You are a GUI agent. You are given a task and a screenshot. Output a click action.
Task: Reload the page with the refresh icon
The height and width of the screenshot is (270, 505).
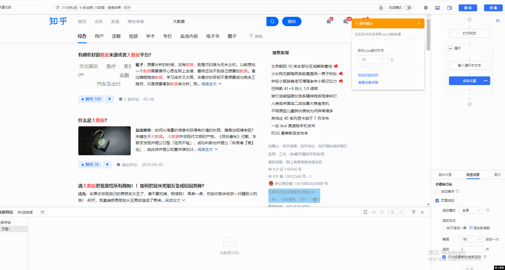[57, 7]
